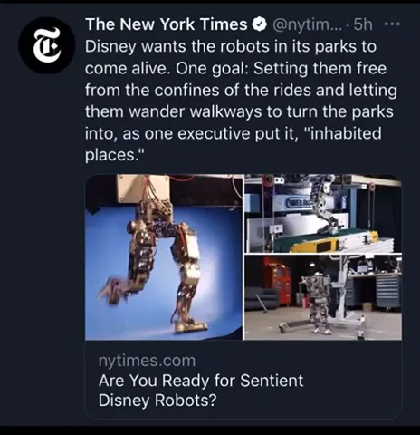This screenshot has width=420, height=435.
Task: Click the 'from the confines of the rides' line
Action: 241,91
